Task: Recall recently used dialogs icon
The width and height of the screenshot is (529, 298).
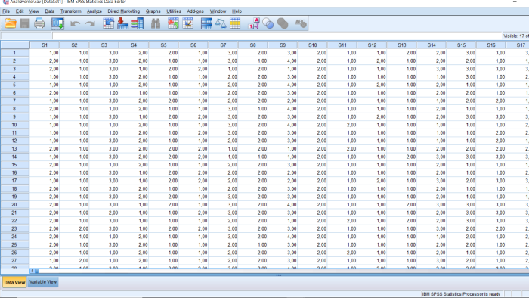Action: click(x=57, y=23)
